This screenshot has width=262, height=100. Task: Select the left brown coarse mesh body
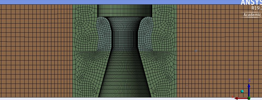[36, 51]
